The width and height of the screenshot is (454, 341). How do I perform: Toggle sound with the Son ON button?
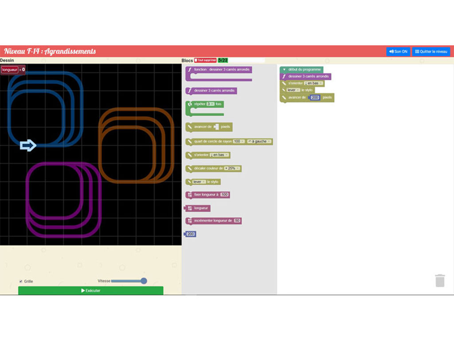tap(398, 52)
